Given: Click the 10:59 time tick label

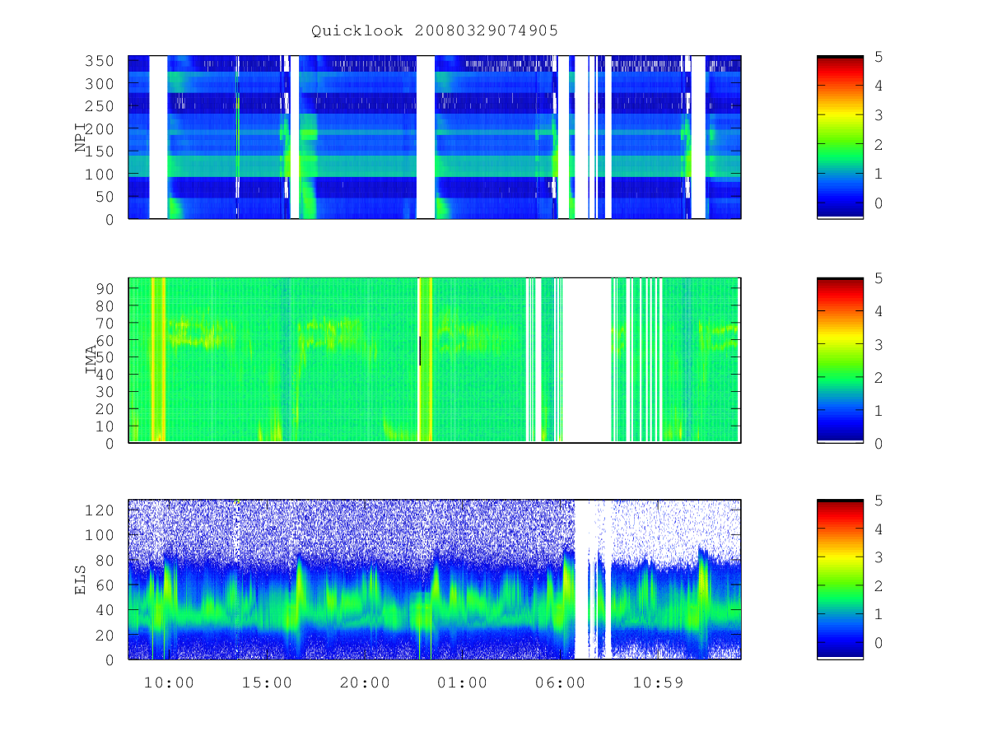Looking at the screenshot, I should [659, 683].
